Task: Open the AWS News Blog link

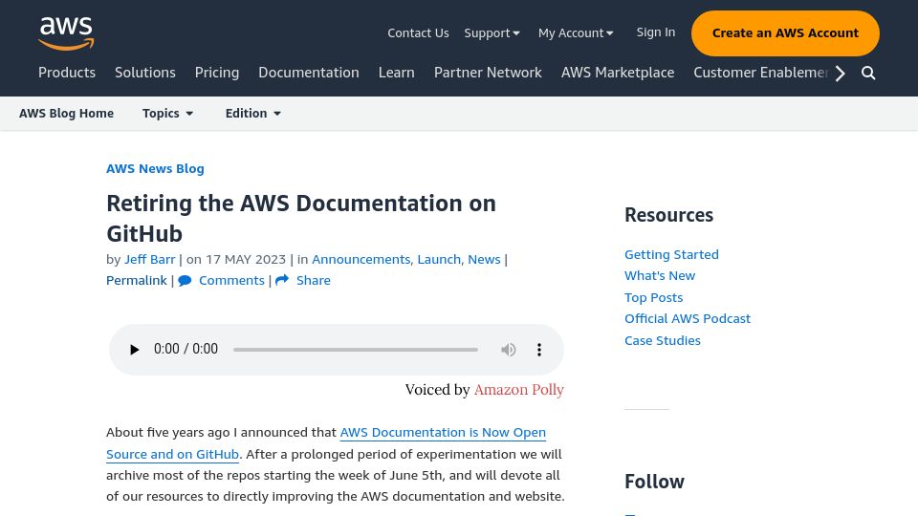Action: pyautogui.click(x=155, y=168)
